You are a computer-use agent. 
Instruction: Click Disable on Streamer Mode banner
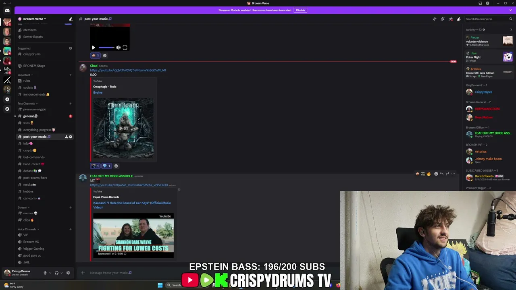(x=300, y=10)
